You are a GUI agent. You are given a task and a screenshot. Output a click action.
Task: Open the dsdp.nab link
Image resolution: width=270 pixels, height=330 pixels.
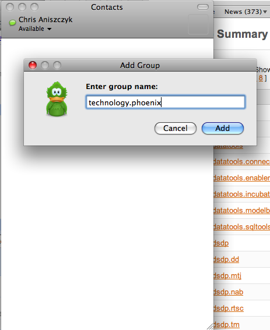pos(228,292)
